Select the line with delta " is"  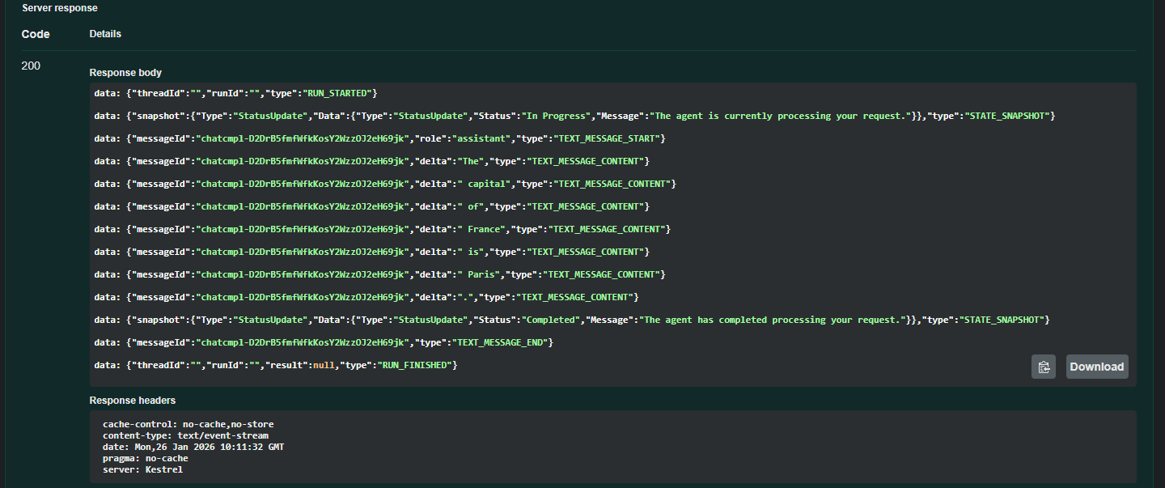coord(371,252)
